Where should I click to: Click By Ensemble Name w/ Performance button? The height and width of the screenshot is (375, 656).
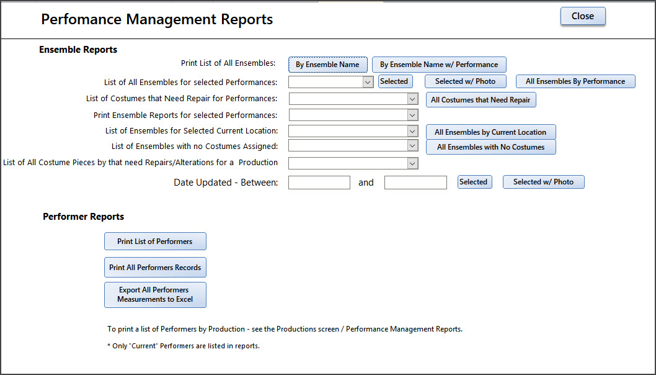[x=439, y=65]
